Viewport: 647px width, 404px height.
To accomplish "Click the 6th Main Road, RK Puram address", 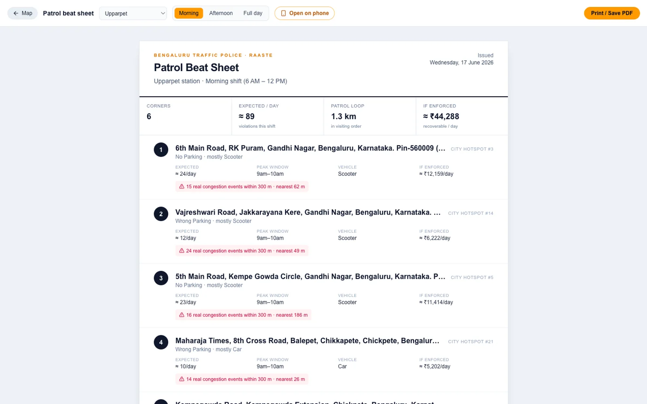I will (310, 148).
